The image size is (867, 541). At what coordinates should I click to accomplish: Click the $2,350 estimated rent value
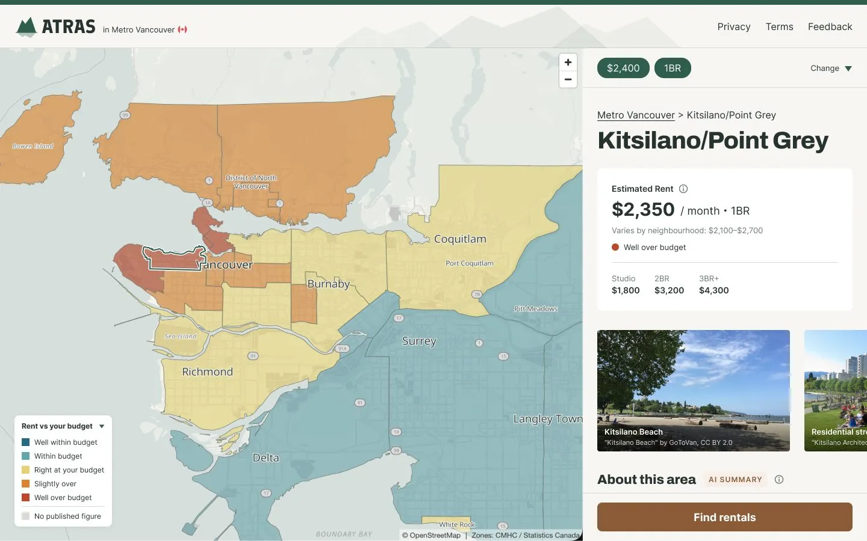[643, 210]
